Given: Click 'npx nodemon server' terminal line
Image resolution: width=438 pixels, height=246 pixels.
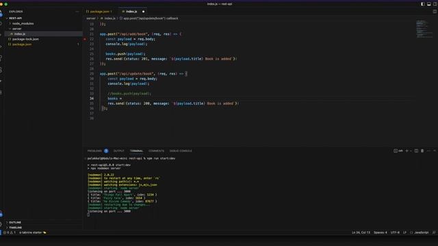Looking at the screenshot, I should (105, 169).
